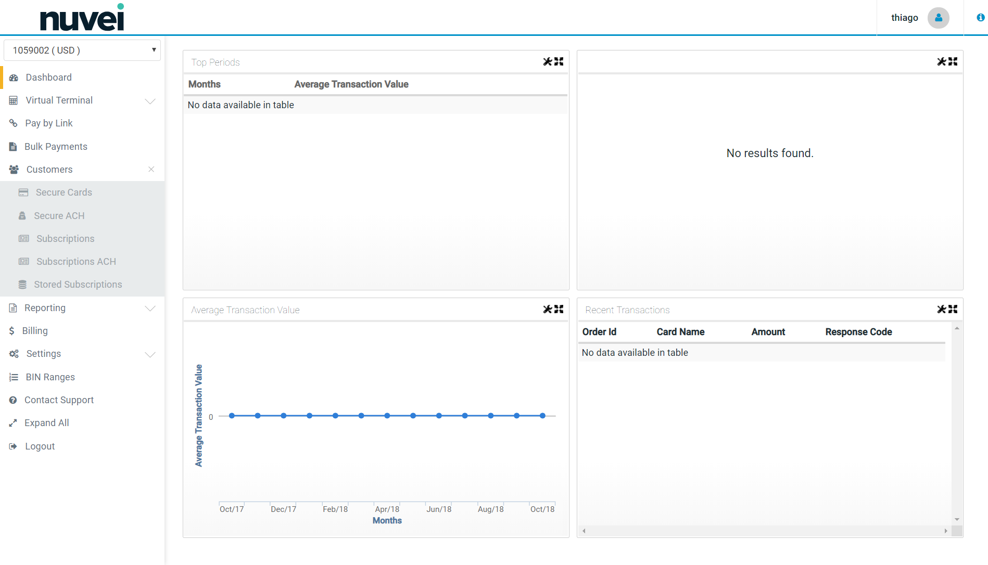This screenshot has height=565, width=988.
Task: Collapse the Customers submenu
Action: tap(151, 170)
